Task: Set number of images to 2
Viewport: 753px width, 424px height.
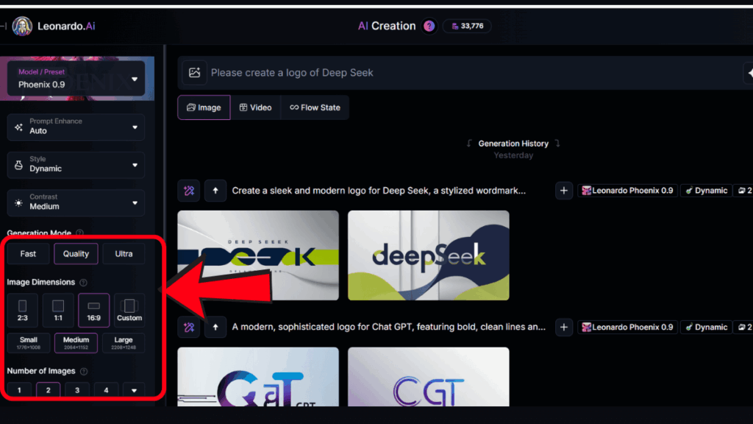Action: click(x=48, y=390)
